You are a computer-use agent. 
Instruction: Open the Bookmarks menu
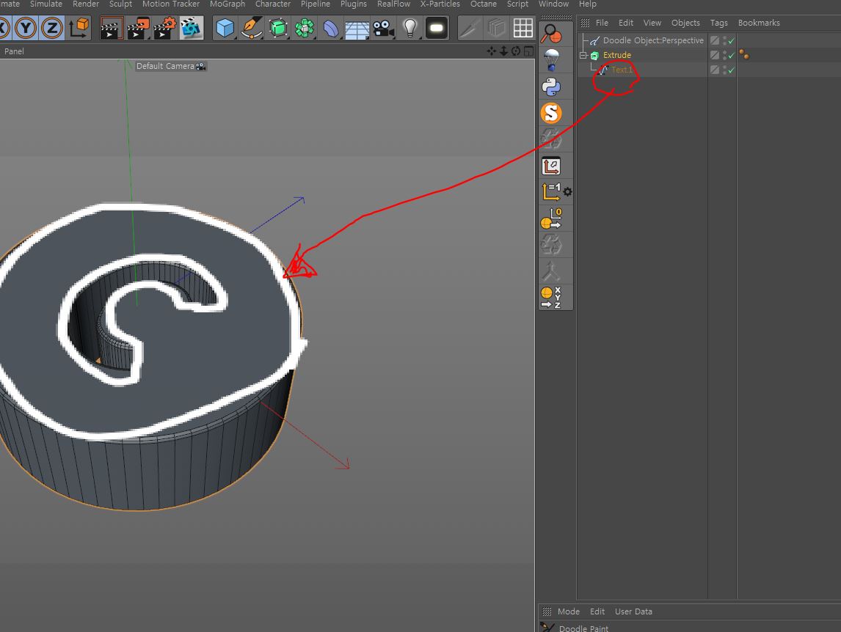point(759,23)
